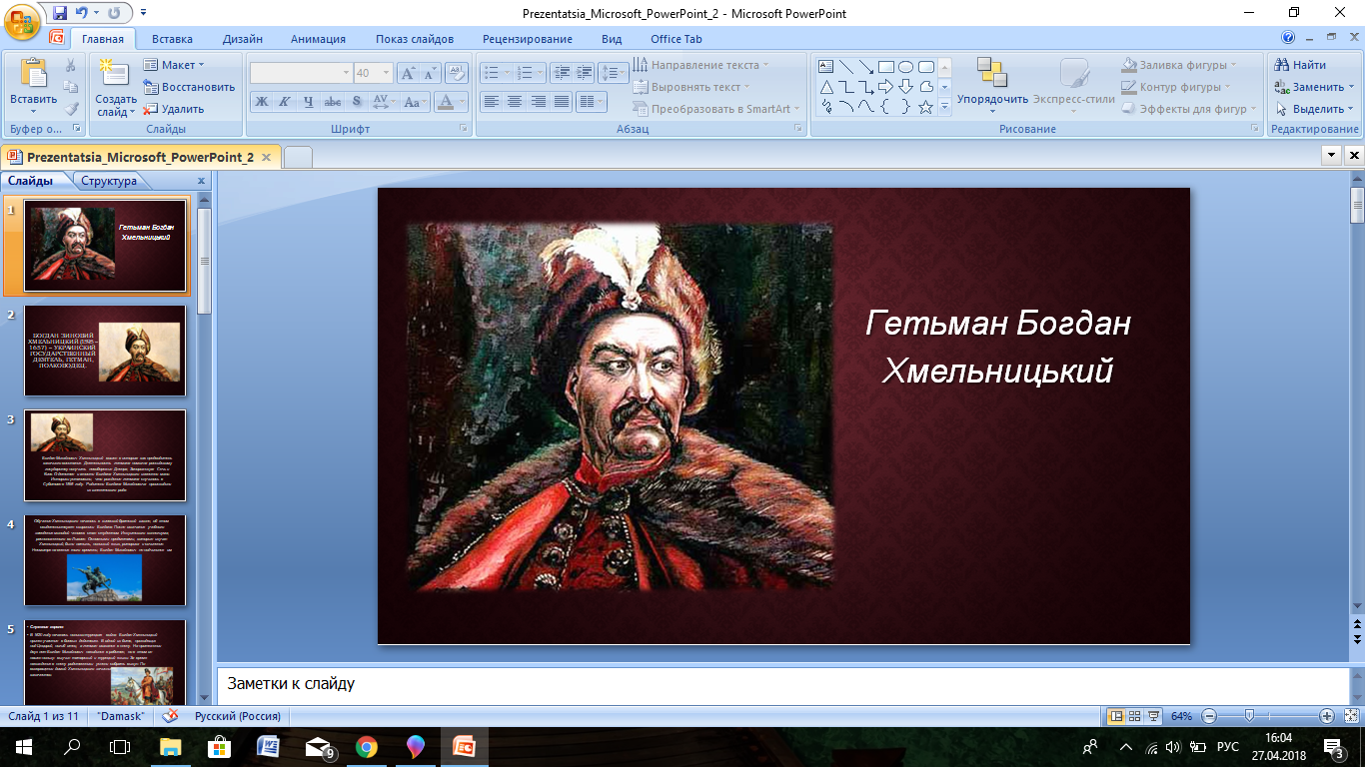Justify the paragraph text
The image size is (1365, 767).
tap(562, 102)
